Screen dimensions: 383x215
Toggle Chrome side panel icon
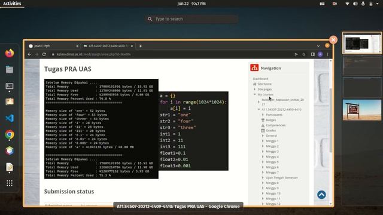(312, 54)
